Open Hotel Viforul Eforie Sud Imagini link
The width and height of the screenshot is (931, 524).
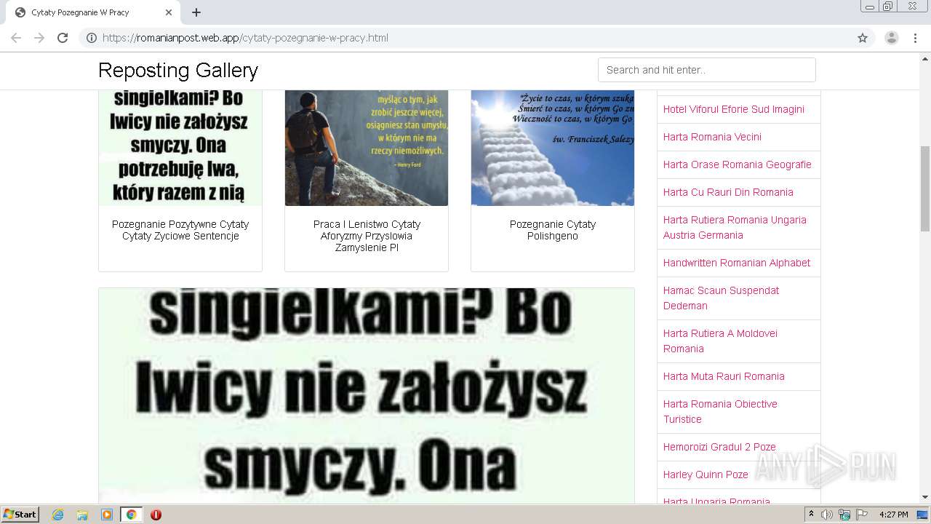click(734, 109)
